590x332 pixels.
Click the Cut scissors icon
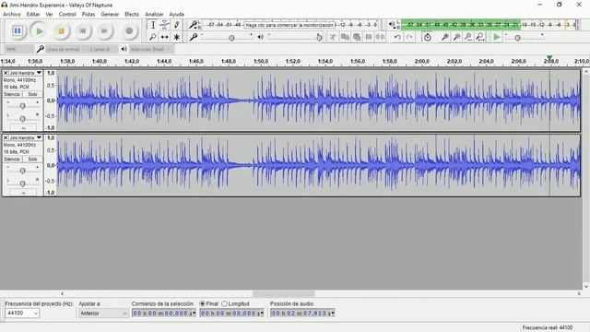click(333, 37)
